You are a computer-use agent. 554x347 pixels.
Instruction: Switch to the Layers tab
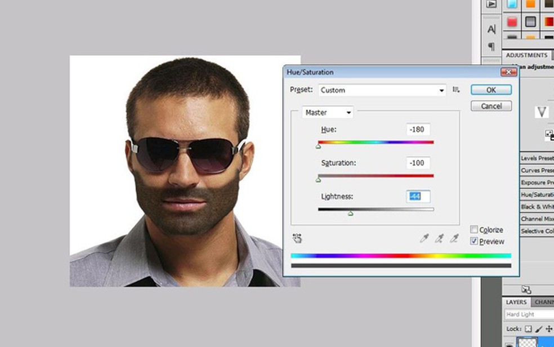click(516, 302)
